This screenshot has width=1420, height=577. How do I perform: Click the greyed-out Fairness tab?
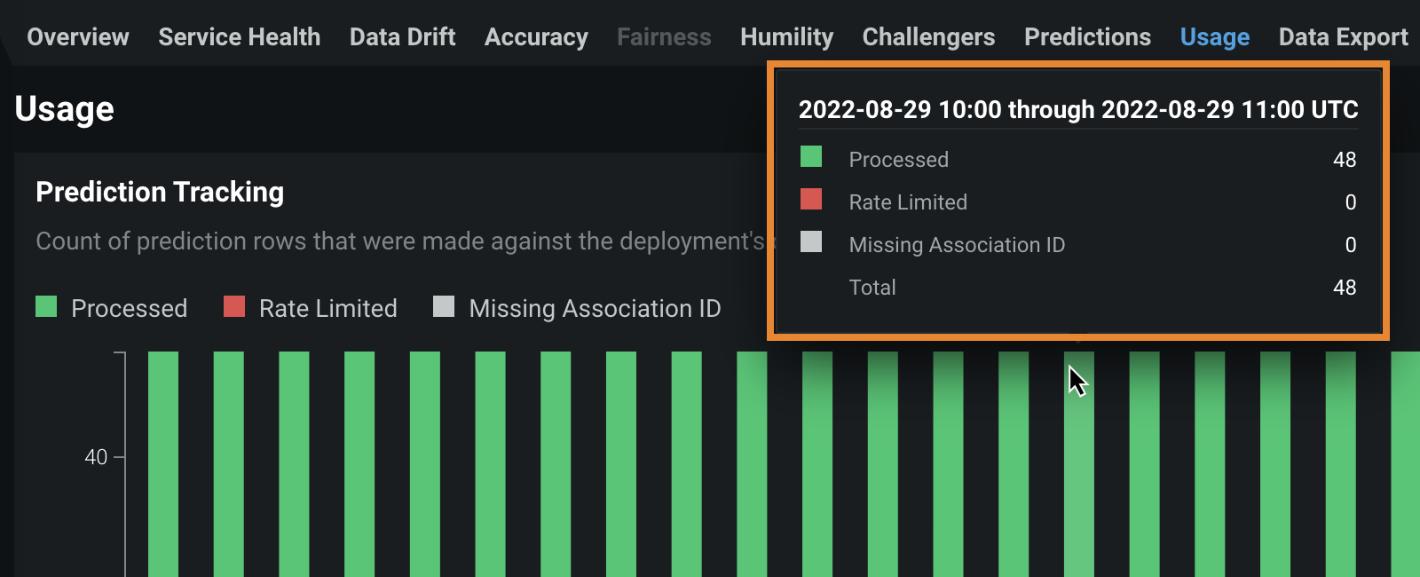tap(664, 37)
